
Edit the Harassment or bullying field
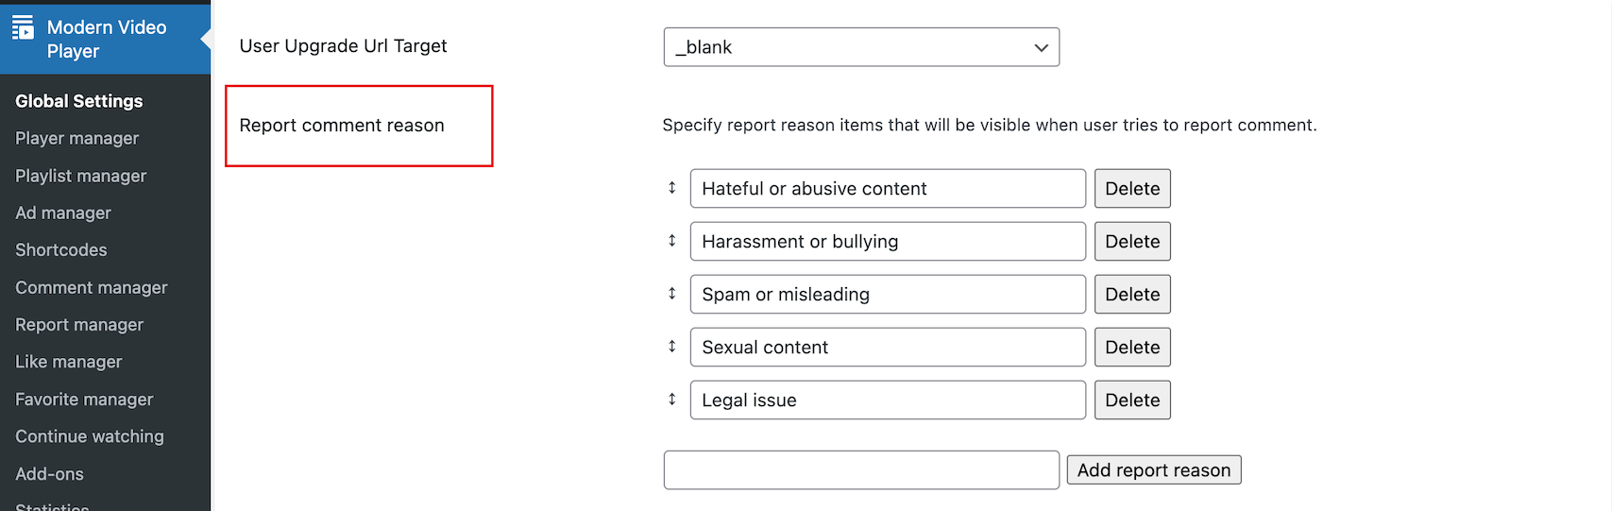coord(888,242)
